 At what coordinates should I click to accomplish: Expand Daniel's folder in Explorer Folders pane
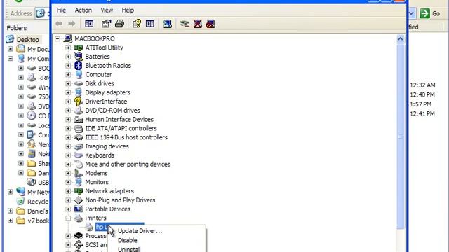(x=11, y=211)
